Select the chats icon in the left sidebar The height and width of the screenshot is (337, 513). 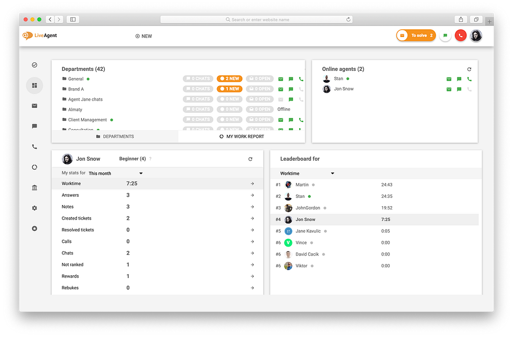(34, 126)
